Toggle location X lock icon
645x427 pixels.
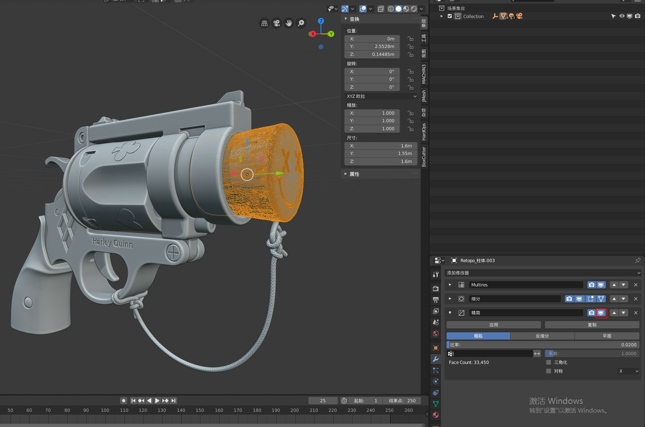tap(411, 39)
